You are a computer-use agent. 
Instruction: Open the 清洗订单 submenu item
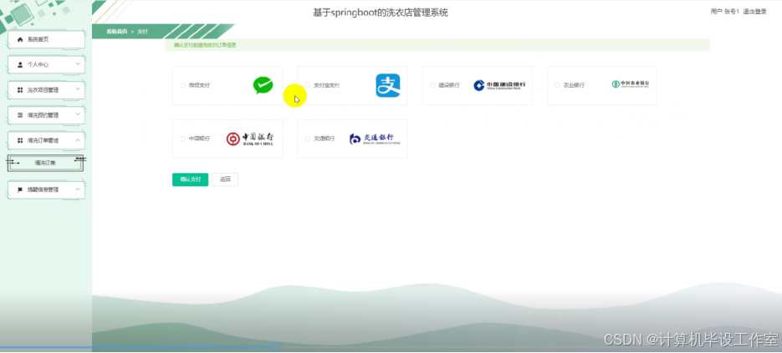pyautogui.click(x=45, y=163)
